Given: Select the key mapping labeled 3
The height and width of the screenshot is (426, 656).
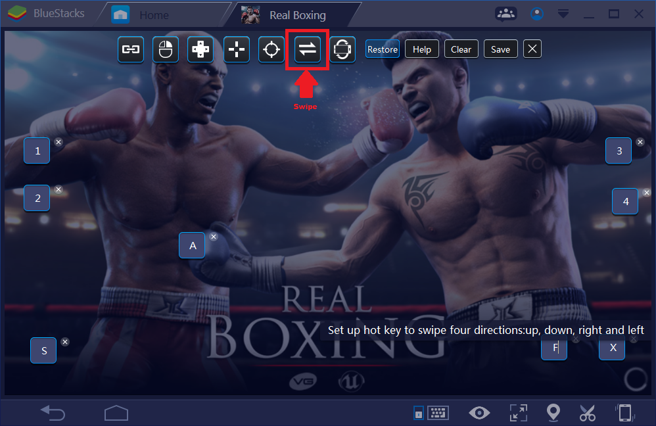Looking at the screenshot, I should pyautogui.click(x=619, y=151).
